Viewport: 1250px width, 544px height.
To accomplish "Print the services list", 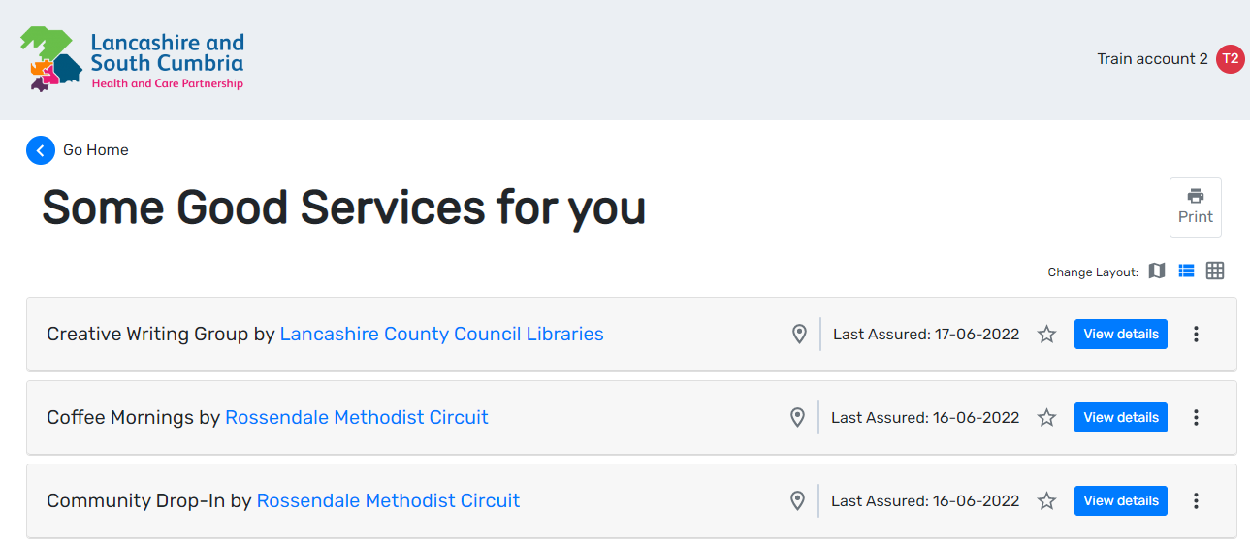I will 1195,207.
